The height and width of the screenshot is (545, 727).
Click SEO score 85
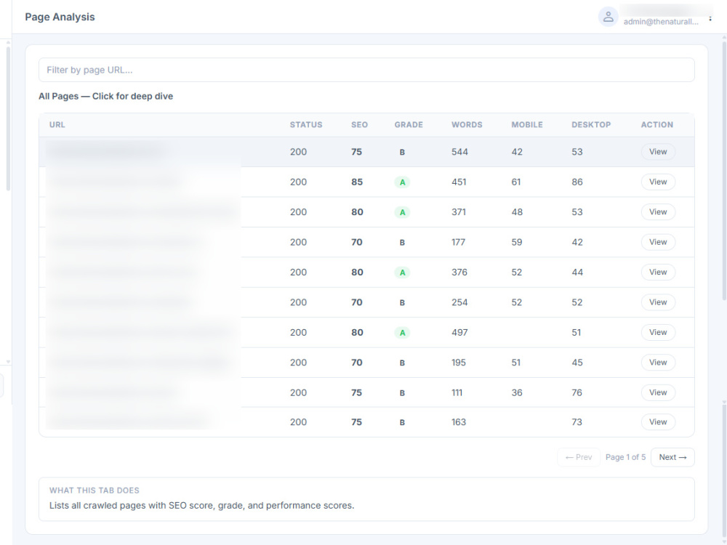pyautogui.click(x=356, y=182)
